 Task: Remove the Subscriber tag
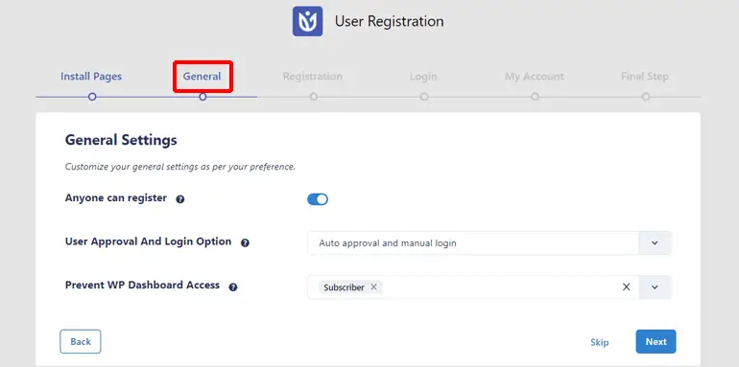[373, 287]
